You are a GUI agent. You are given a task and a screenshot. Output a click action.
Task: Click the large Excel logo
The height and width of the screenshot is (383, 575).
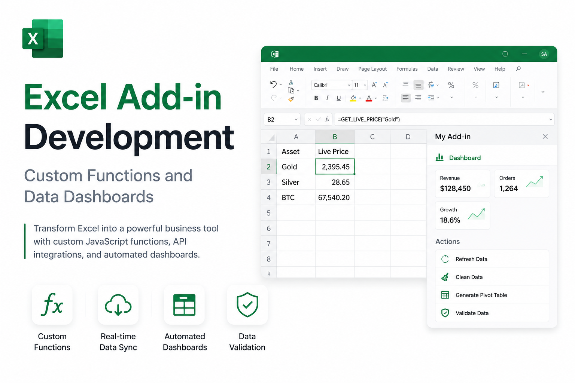pos(43,39)
